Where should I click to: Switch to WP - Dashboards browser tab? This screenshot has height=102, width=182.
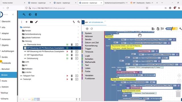[142, 3]
